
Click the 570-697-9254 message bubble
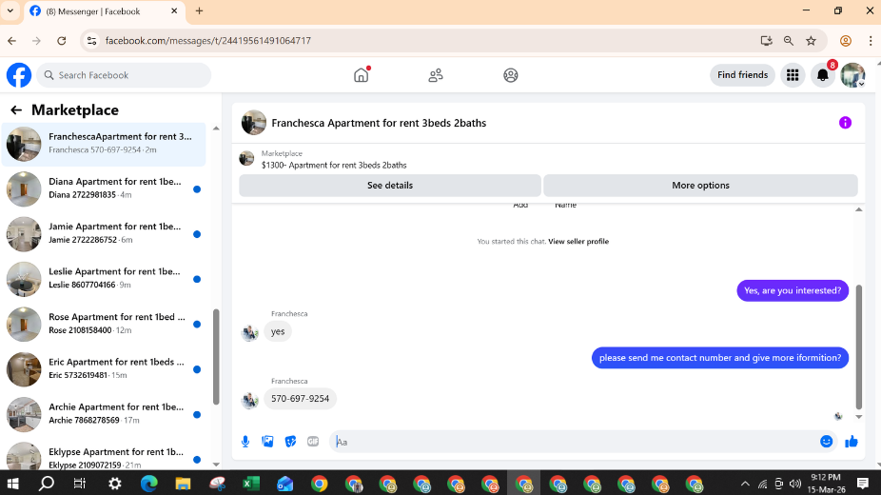(x=300, y=399)
